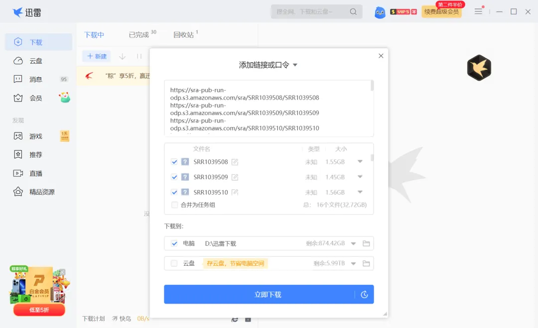
Task: Open the 会员 membership section
Action: pyautogui.click(x=38, y=98)
